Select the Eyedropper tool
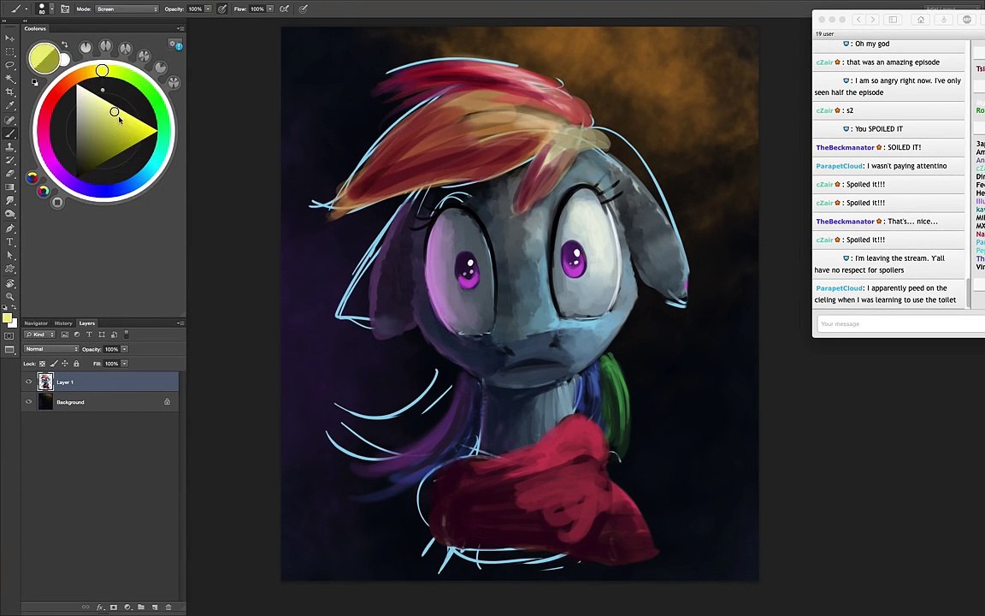Viewport: 985px width, 616px height. pyautogui.click(x=9, y=105)
